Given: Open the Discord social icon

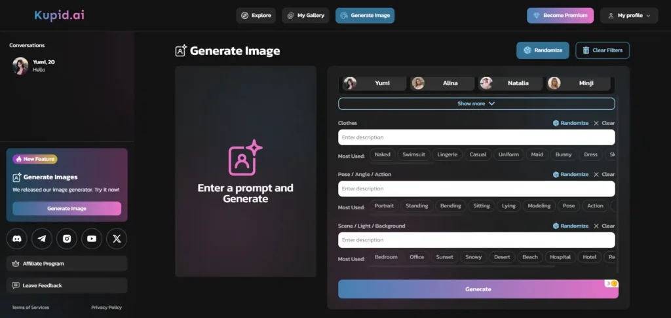Looking at the screenshot, I should 16,238.
